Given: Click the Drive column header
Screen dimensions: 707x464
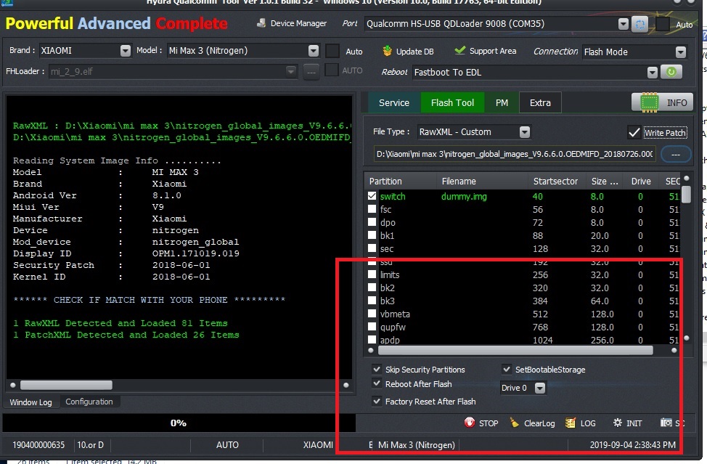Looking at the screenshot, I should 641,181.
